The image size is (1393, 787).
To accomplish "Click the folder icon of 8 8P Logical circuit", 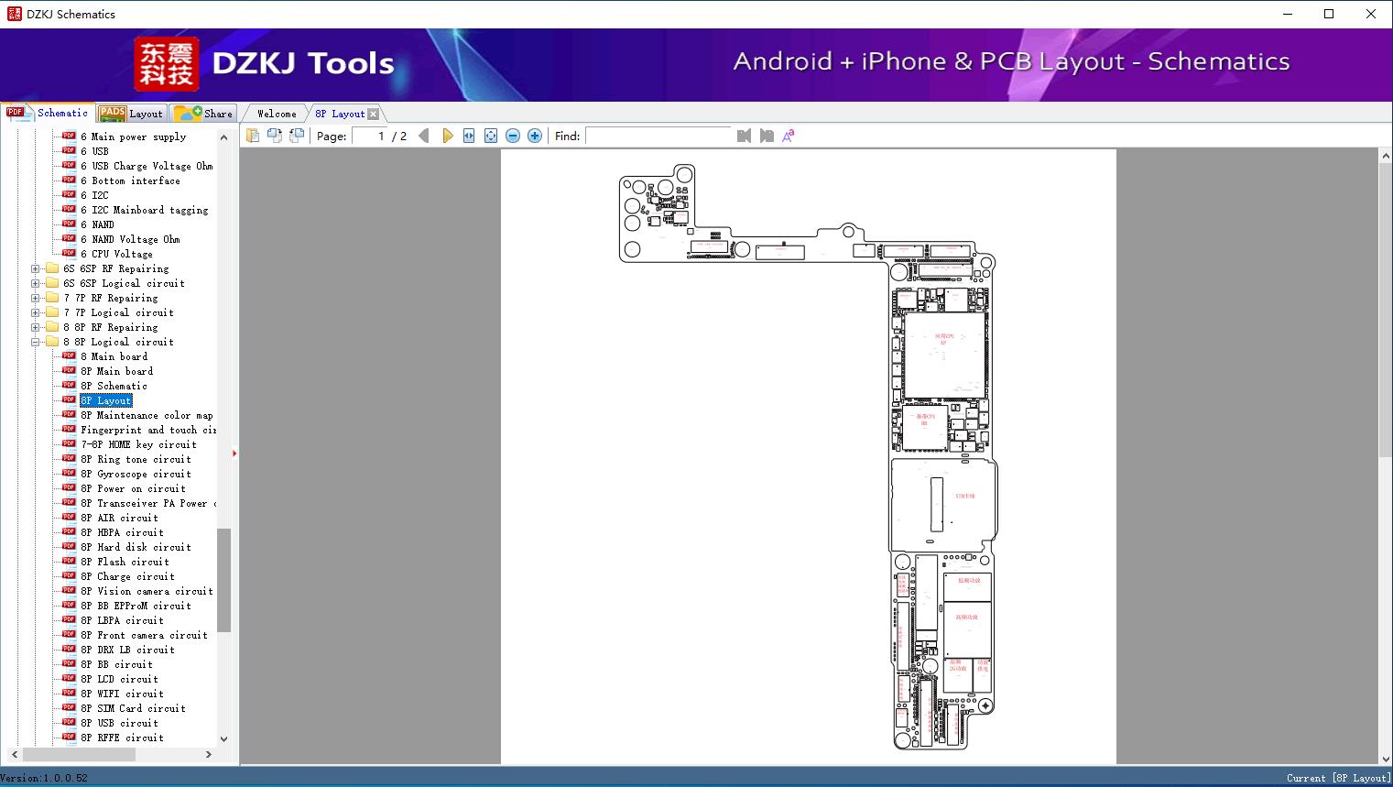I will click(52, 341).
